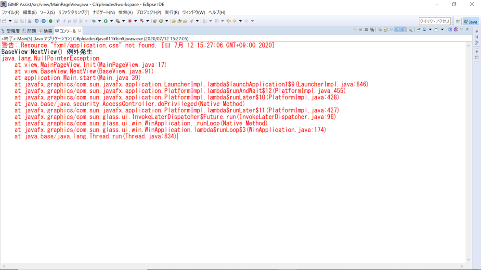Click the Open Terminal icon in the main toolbar
Viewport: 481px width, 270px height.
37,21
